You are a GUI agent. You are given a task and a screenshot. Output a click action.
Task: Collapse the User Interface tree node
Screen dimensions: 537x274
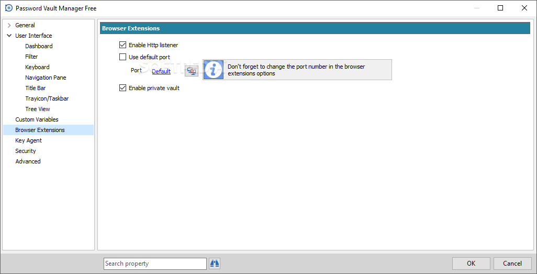pos(9,35)
